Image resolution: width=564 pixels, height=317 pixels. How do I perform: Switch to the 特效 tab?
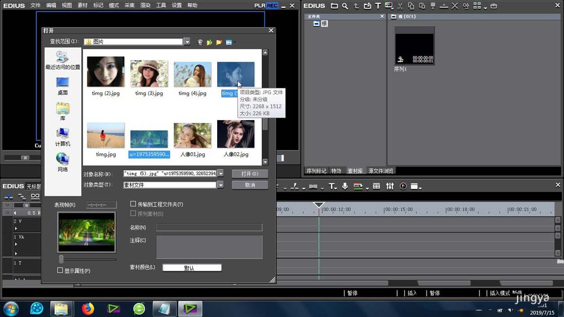coord(336,170)
